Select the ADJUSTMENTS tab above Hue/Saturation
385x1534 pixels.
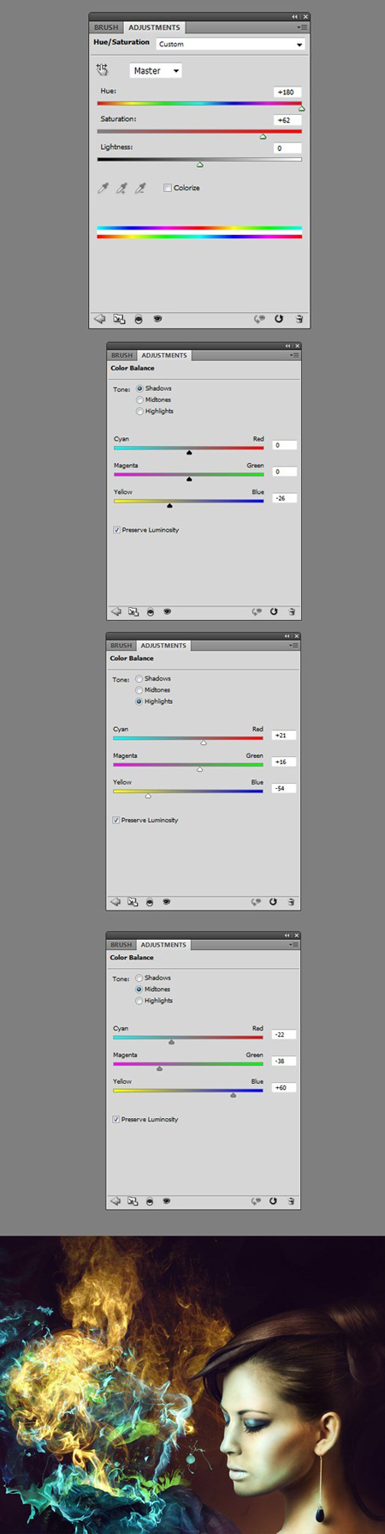pyautogui.click(x=154, y=27)
